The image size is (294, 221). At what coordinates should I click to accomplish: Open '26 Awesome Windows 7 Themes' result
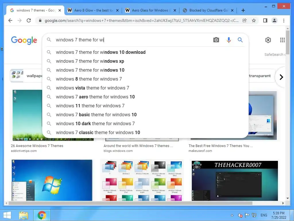37,146
